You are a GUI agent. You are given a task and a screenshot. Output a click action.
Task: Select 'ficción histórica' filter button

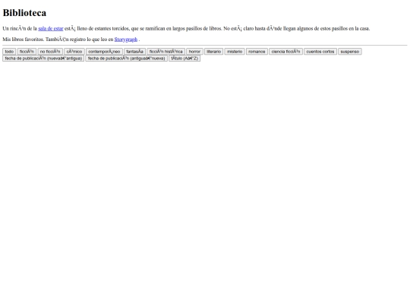[x=166, y=52]
